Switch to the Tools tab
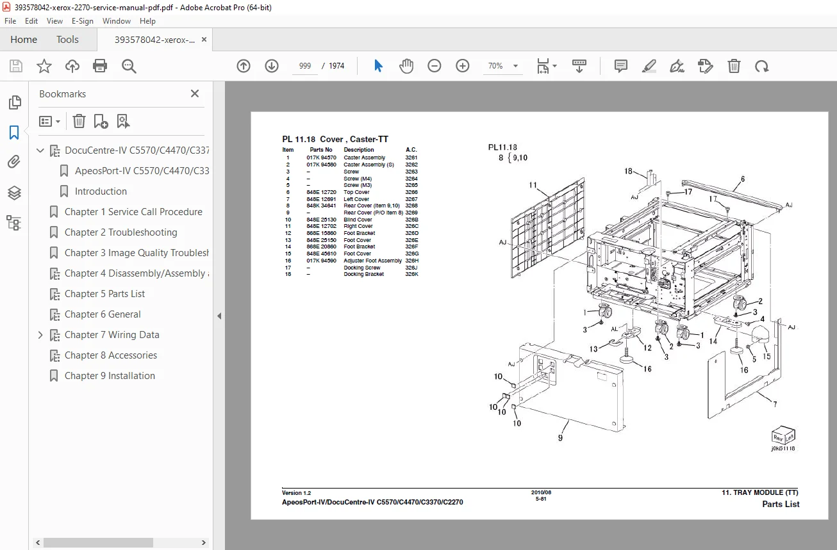 [x=67, y=40]
